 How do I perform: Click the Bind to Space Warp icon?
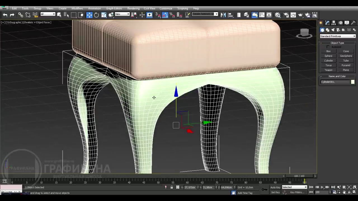pos(35,15)
